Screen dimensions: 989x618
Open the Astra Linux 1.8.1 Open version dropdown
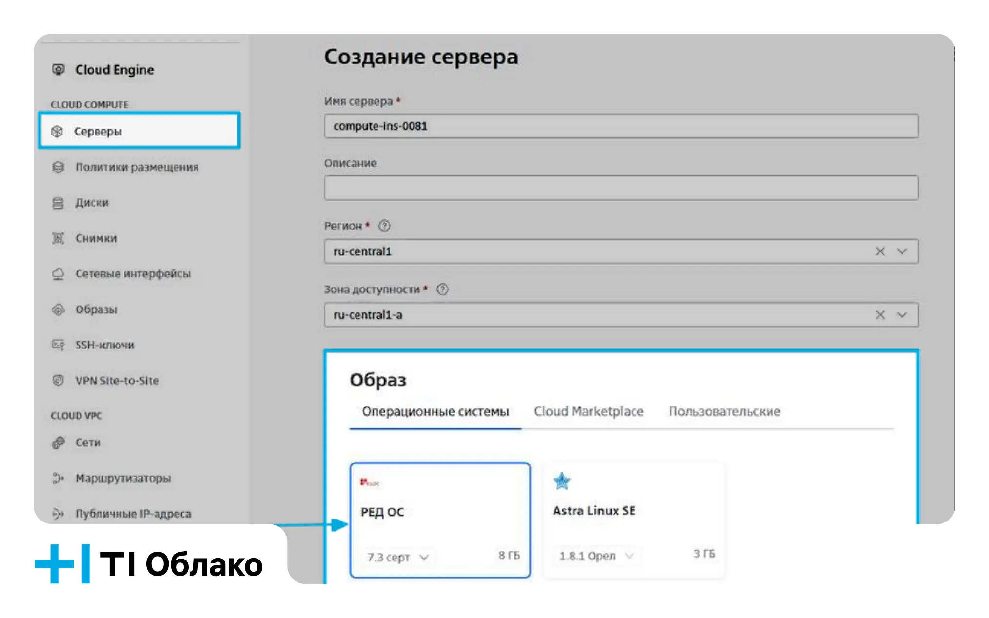(x=596, y=556)
